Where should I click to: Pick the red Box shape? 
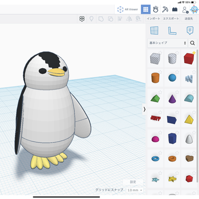[x=189, y=59]
